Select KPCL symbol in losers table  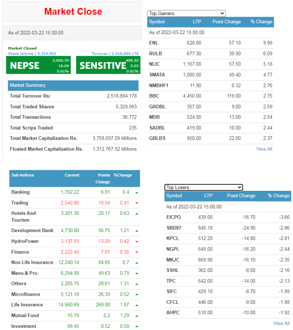[x=173, y=238]
